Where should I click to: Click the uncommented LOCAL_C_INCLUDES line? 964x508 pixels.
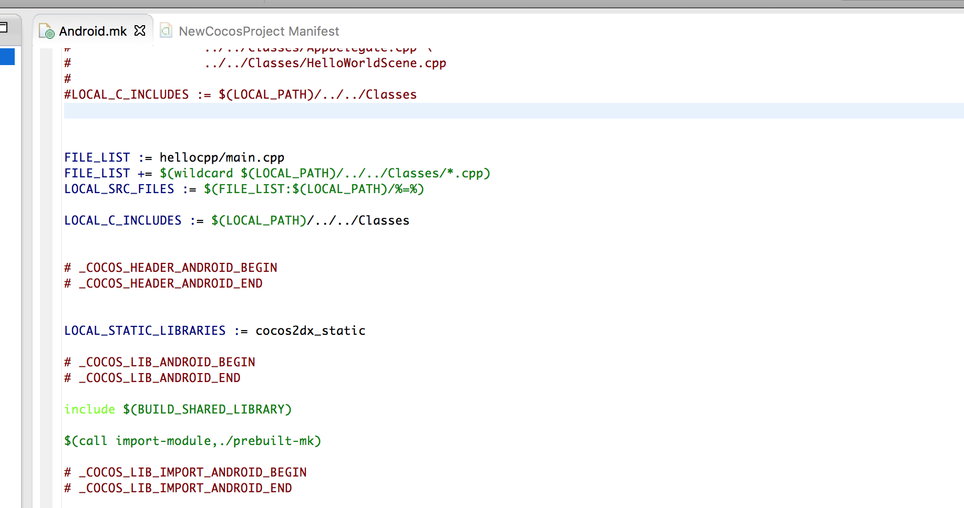(x=237, y=220)
